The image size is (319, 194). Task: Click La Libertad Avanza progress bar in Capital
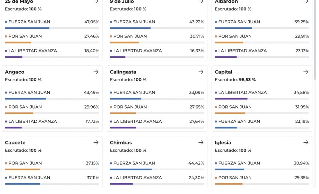[x=262, y=99]
